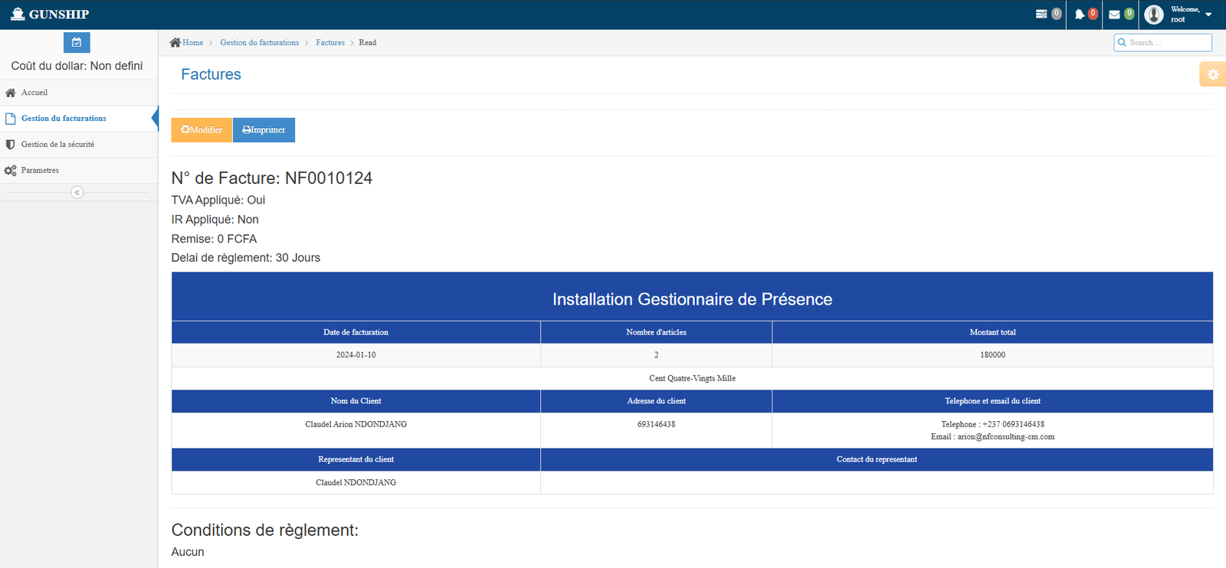Expand the Welcome root user dropdown

click(1208, 15)
